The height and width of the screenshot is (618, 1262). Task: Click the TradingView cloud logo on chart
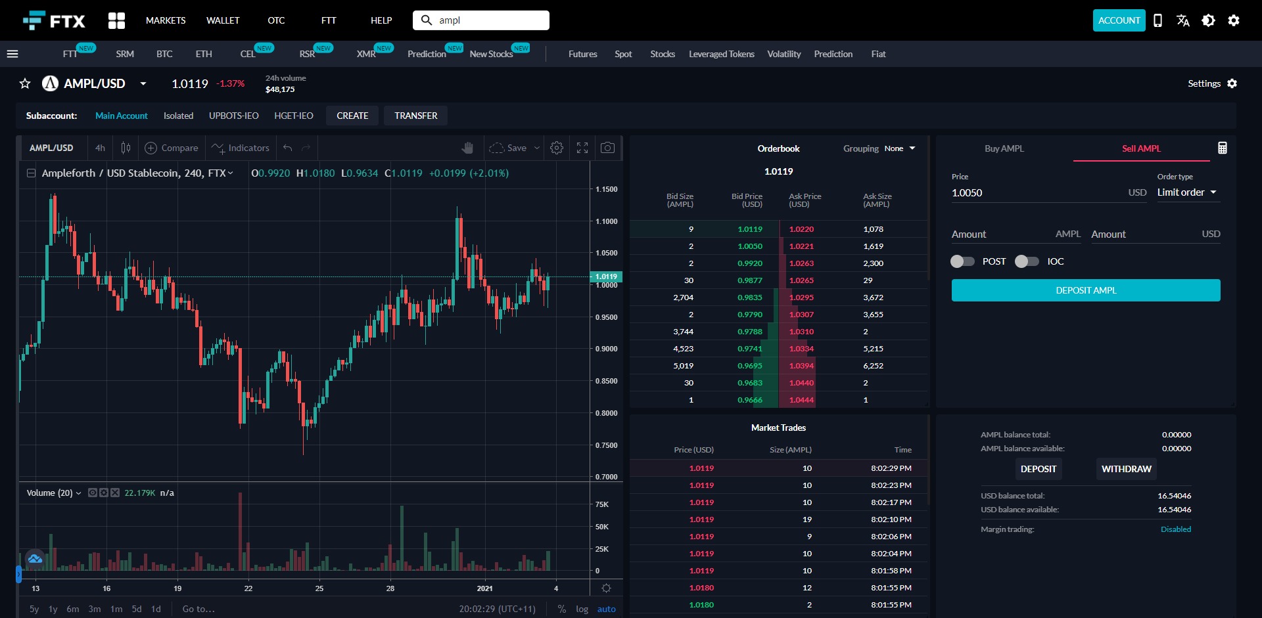tap(35, 559)
